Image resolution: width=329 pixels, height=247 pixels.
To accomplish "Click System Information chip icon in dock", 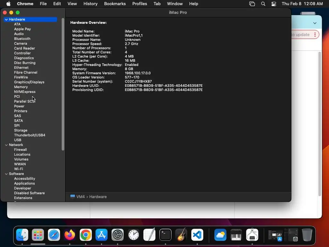I will [252, 234].
